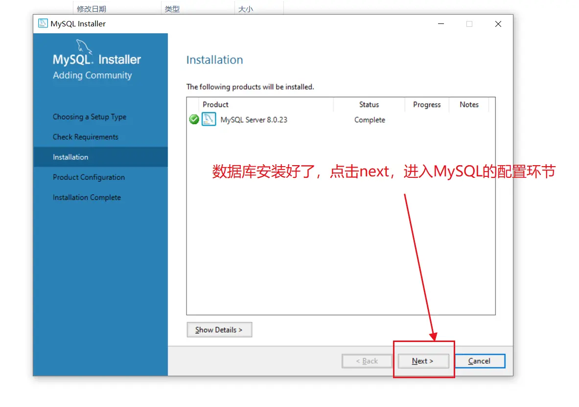
Task: Close the MySQL Installer window
Action: pyautogui.click(x=498, y=24)
